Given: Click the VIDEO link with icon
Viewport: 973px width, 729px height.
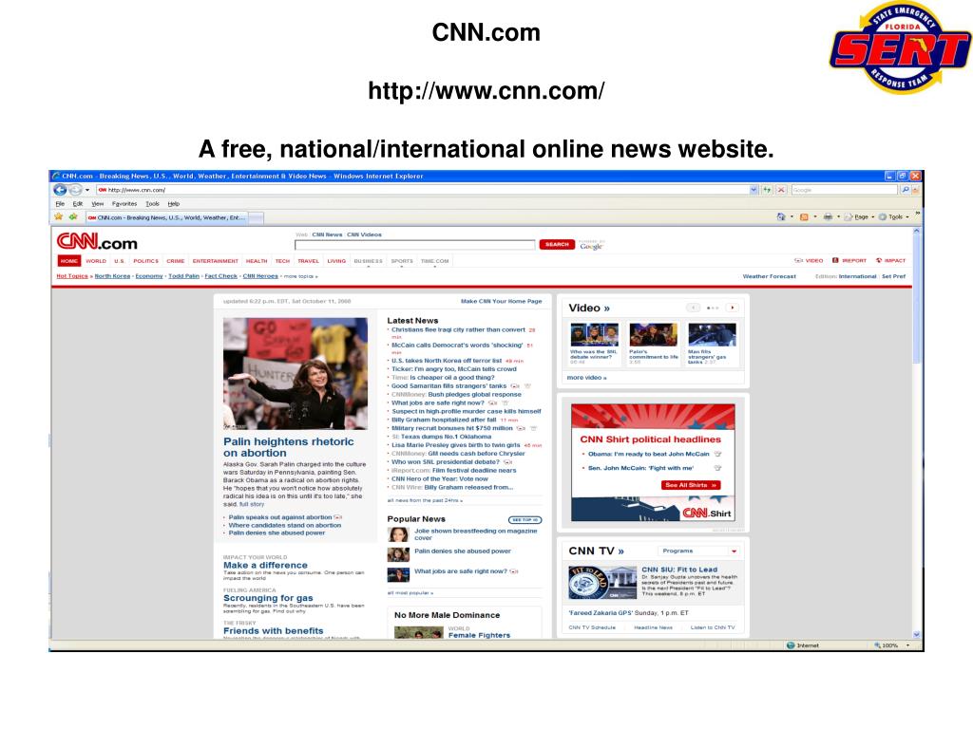Looking at the screenshot, I should pyautogui.click(x=809, y=260).
